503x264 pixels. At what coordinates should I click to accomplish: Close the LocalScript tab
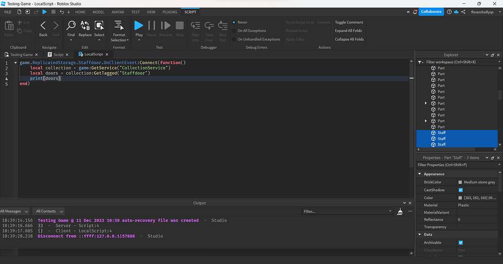coord(107,54)
